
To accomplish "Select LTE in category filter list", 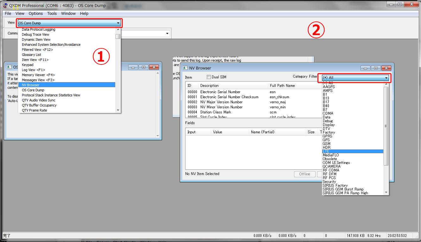I will pos(353,151).
